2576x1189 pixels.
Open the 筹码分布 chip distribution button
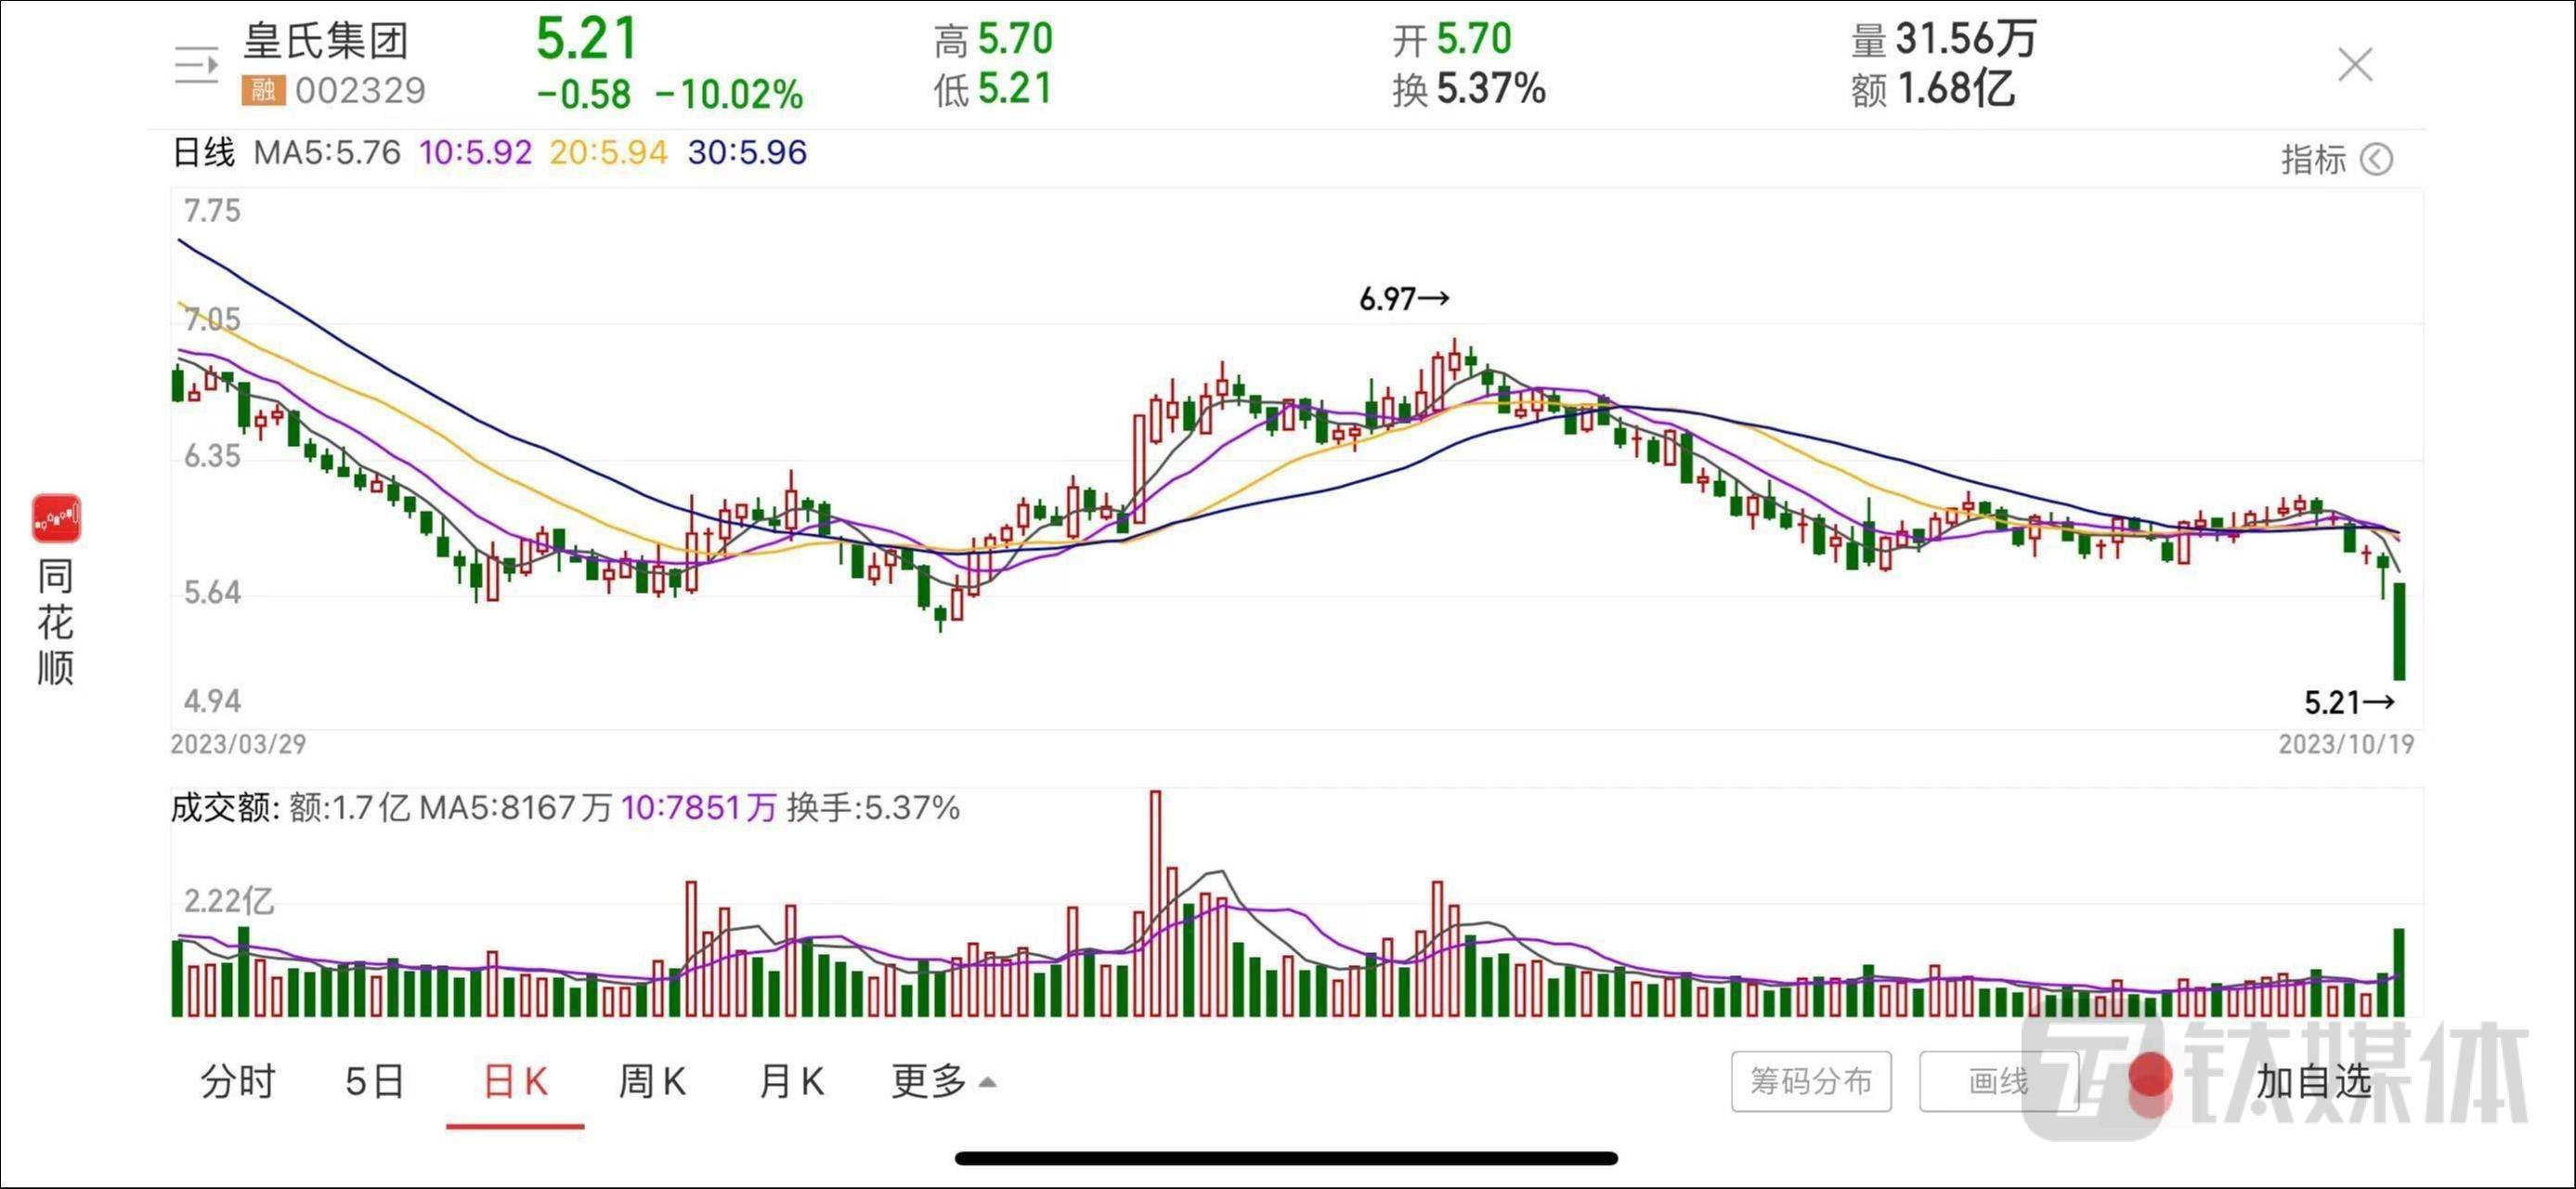[x=1810, y=1081]
